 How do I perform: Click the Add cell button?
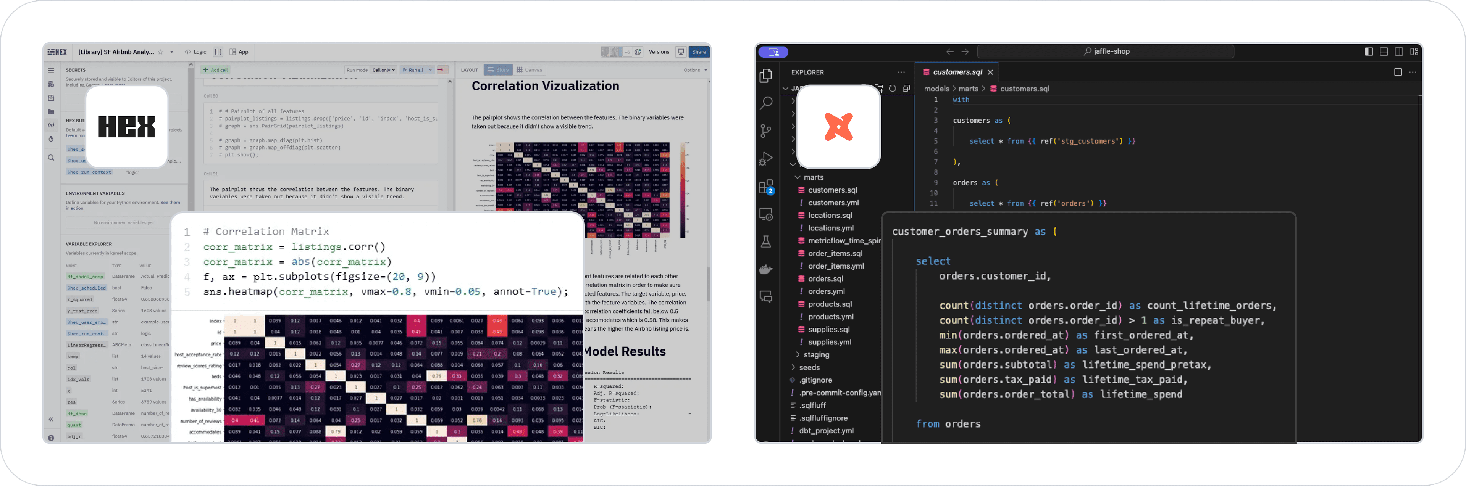(216, 70)
